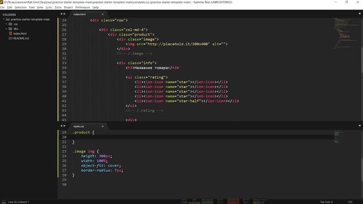Viewport: 363px width, 204px height.
Task: Click the object-fit: cover declaration
Action: (101, 165)
